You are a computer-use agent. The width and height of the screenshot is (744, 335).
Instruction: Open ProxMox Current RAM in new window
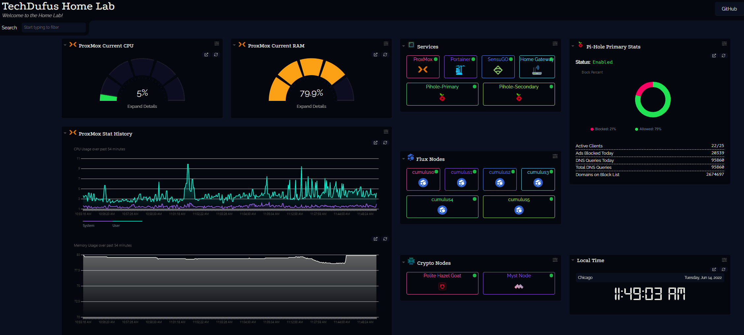tap(375, 54)
